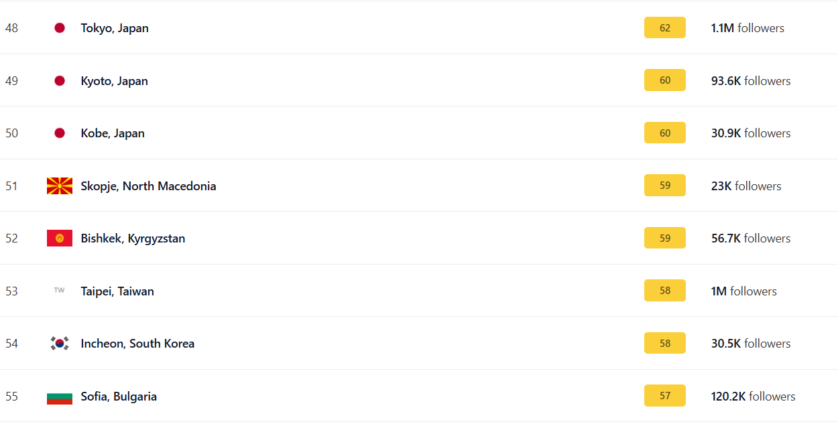The width and height of the screenshot is (838, 426).
Task: Select the 120.2K followers text
Action: 754,397
